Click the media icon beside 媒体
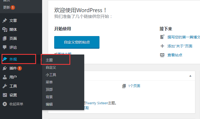This screenshot has width=200, height=119. [x=5, y=29]
